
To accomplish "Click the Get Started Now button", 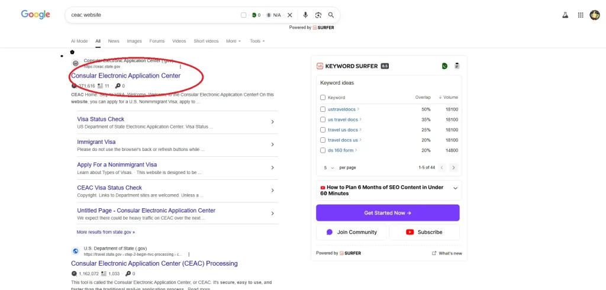I will click(x=388, y=213).
